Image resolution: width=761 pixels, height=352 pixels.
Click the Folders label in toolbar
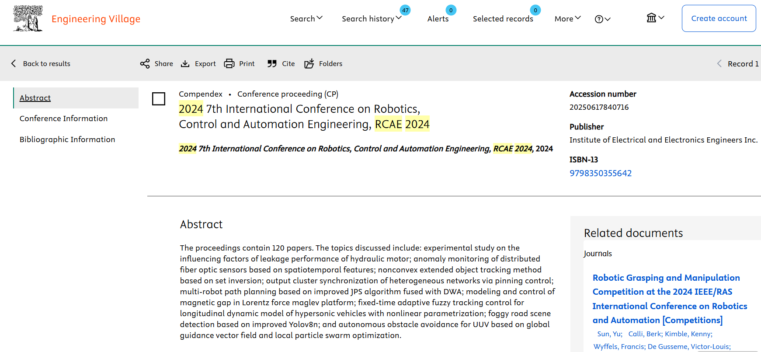[331, 64]
